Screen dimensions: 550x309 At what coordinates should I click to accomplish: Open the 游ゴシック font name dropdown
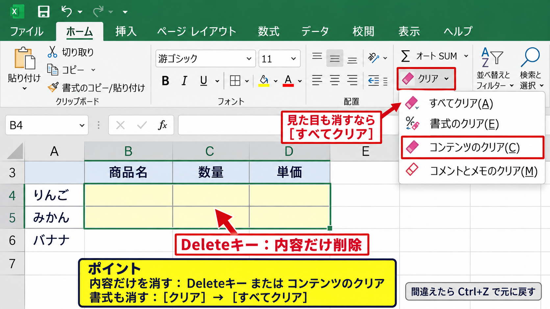[249, 59]
